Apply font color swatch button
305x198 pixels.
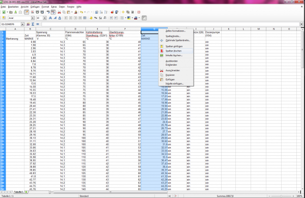click(136, 18)
